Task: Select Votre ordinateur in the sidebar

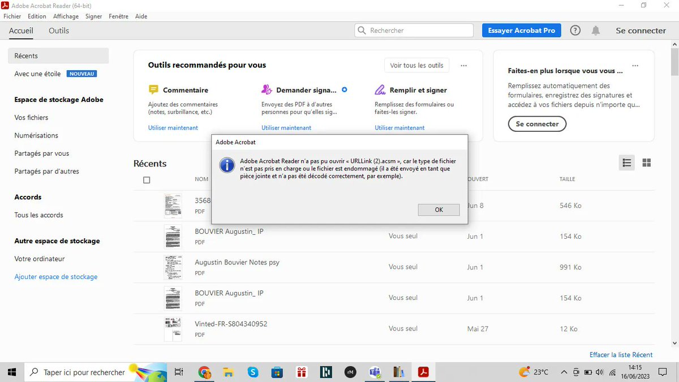Action: 40,259
